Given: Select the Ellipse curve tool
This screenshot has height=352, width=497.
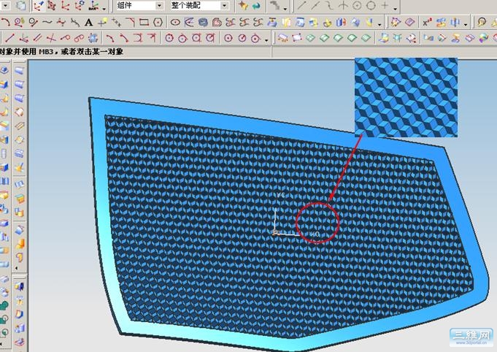Looking at the screenshot, I should [x=175, y=22].
